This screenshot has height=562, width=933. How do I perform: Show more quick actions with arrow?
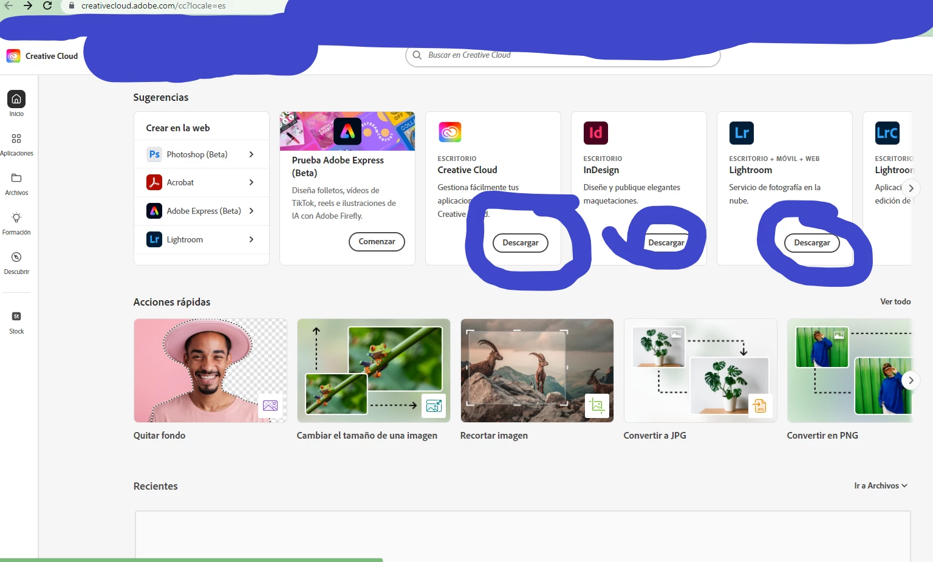pyautogui.click(x=911, y=380)
